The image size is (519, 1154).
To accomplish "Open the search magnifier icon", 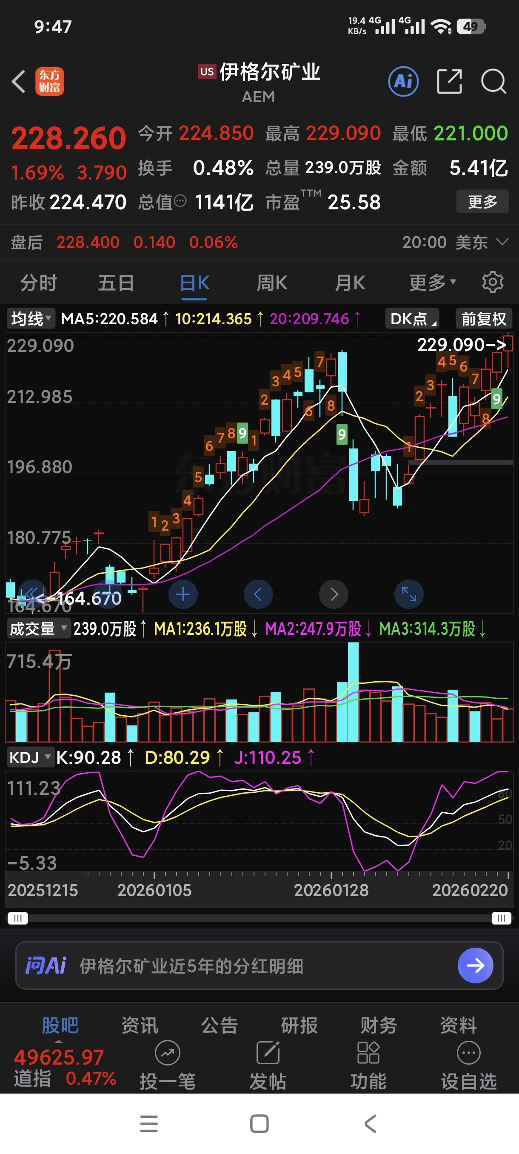I will click(x=493, y=82).
